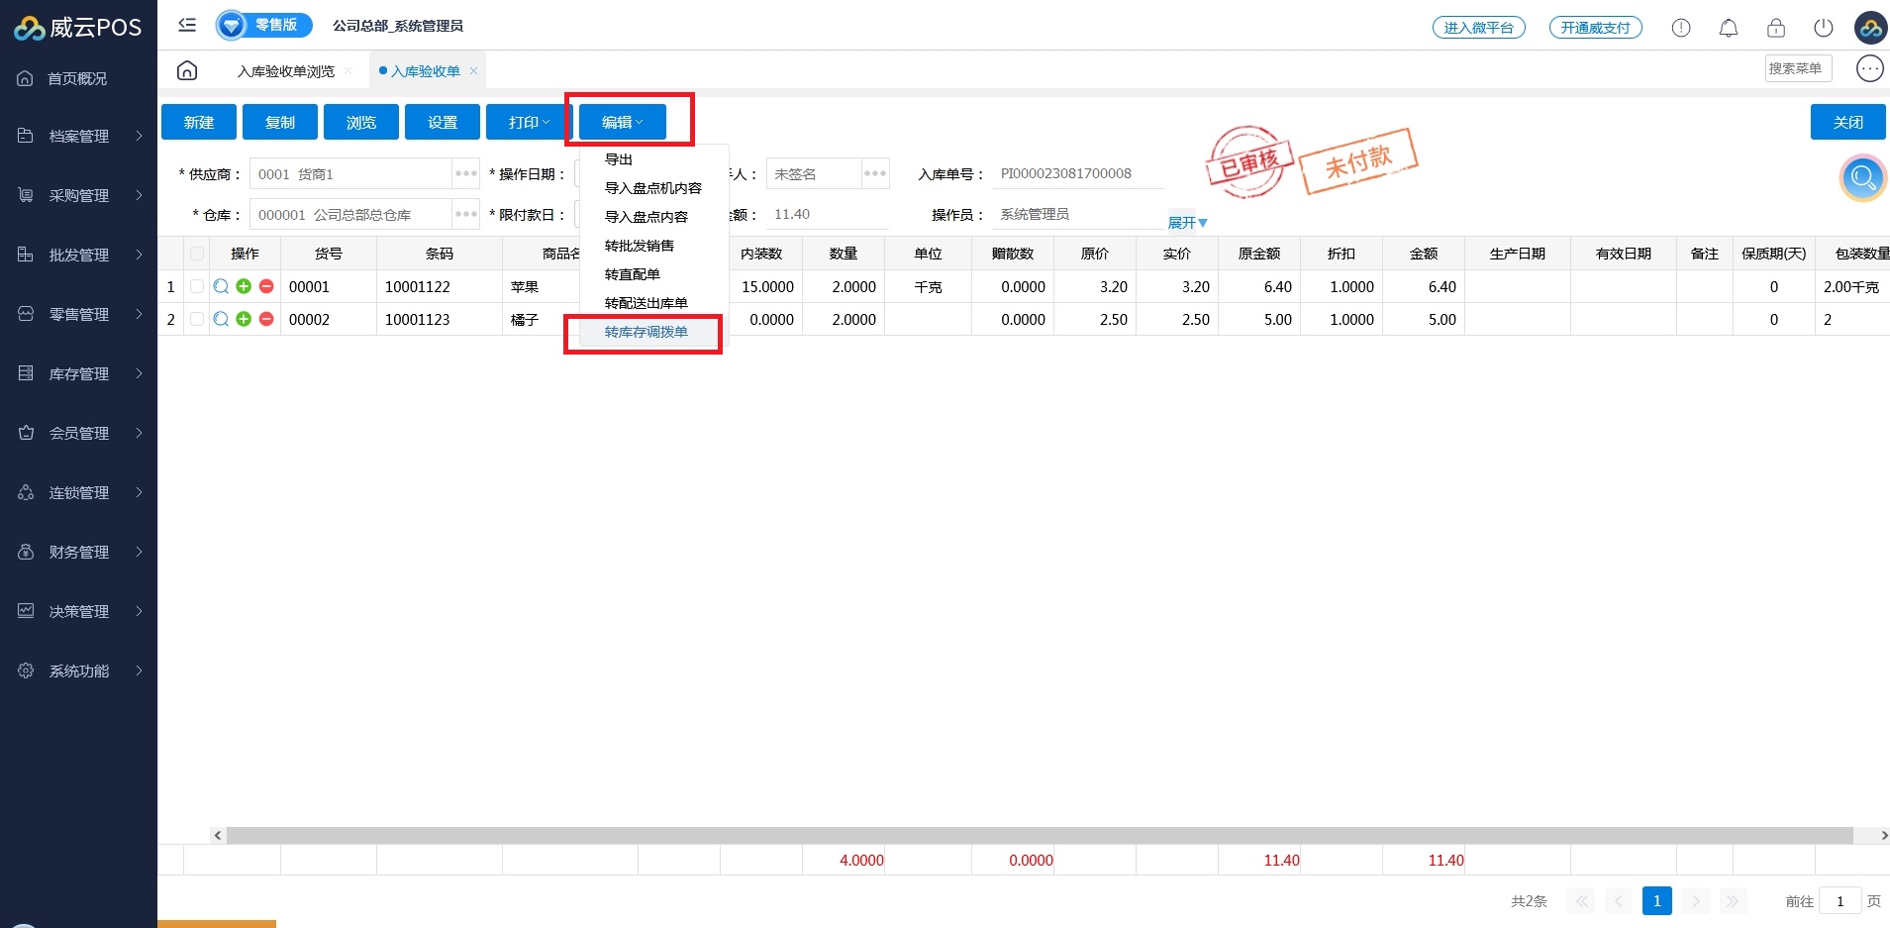Screen dimensions: 1890x928
Task: Click the horizontal scrollbar under the table
Action: [1040, 836]
